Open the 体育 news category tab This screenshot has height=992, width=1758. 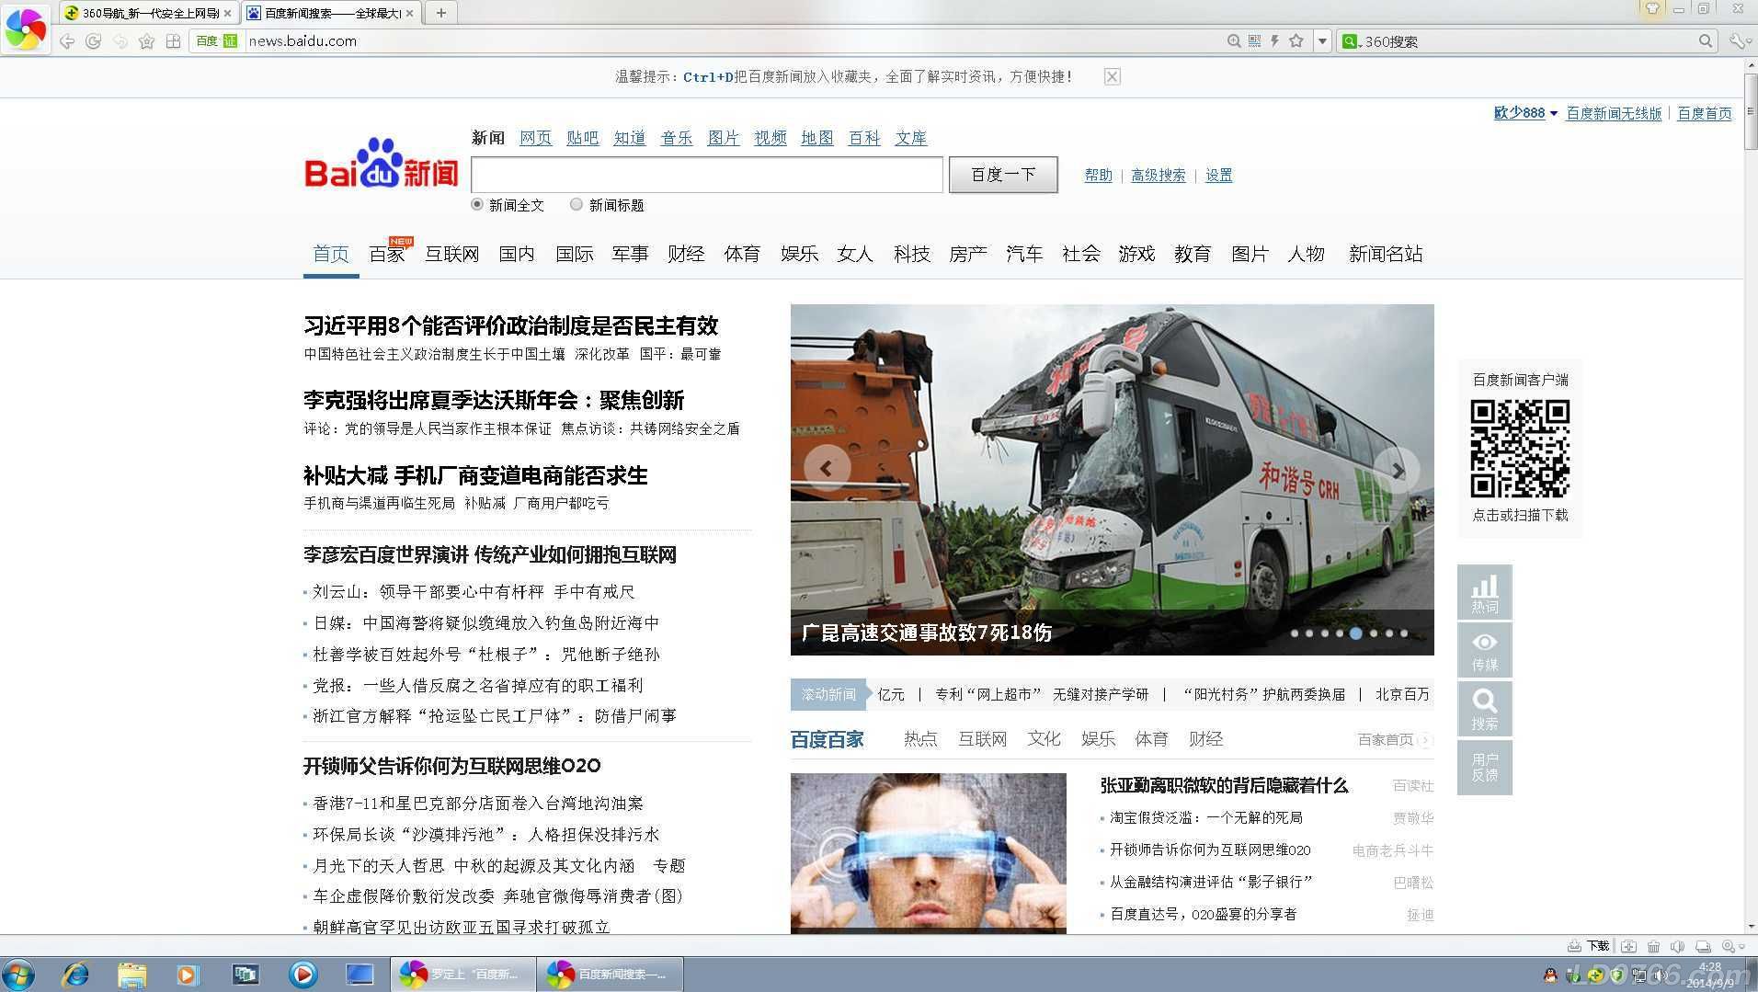(x=742, y=254)
